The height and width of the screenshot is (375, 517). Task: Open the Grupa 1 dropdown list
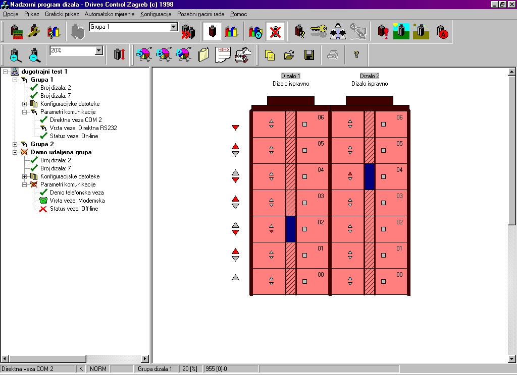(x=174, y=27)
